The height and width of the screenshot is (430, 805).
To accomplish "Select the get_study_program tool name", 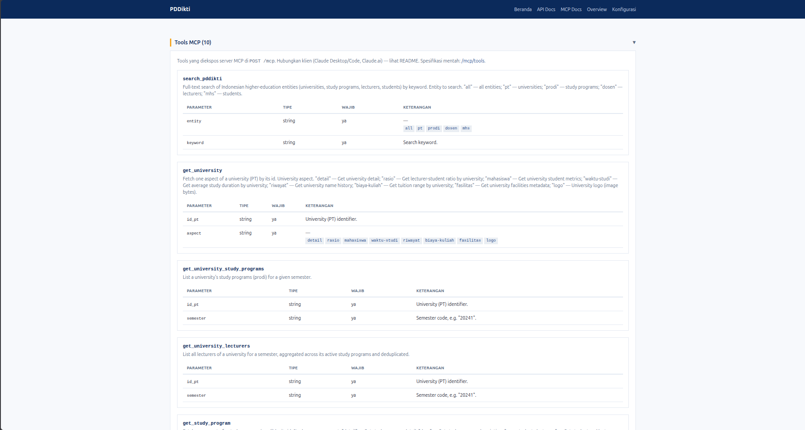I will (206, 423).
